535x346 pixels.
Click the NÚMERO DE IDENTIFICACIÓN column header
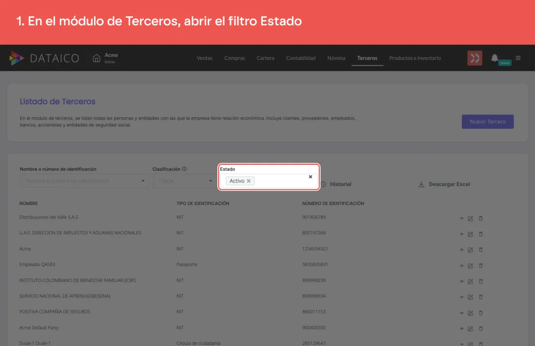(x=333, y=203)
